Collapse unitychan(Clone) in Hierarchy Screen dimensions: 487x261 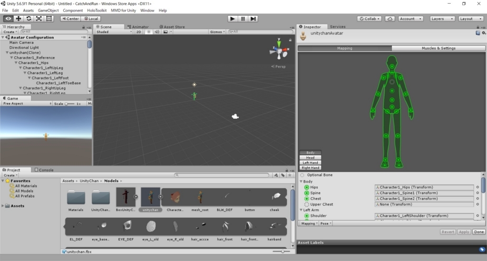point(7,53)
